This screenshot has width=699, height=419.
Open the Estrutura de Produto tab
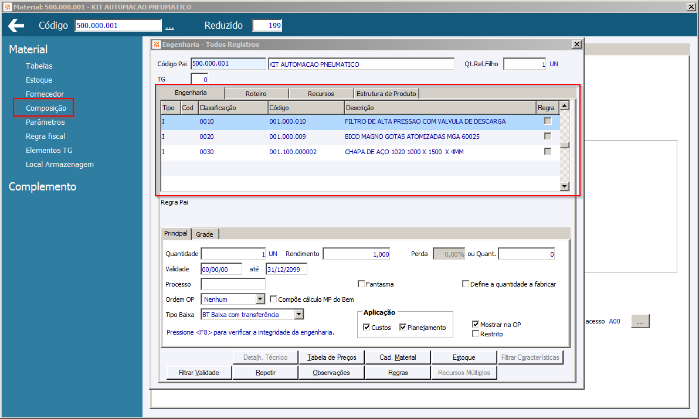click(386, 94)
